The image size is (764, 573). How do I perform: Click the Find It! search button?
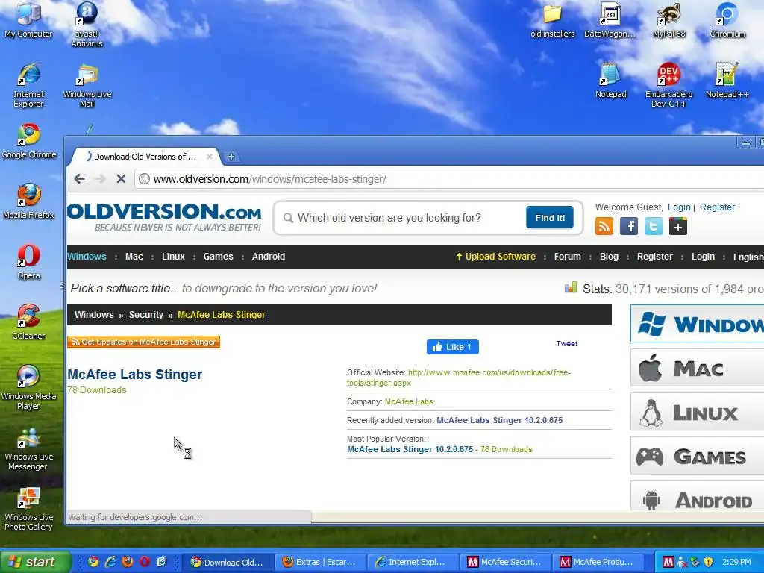point(550,217)
